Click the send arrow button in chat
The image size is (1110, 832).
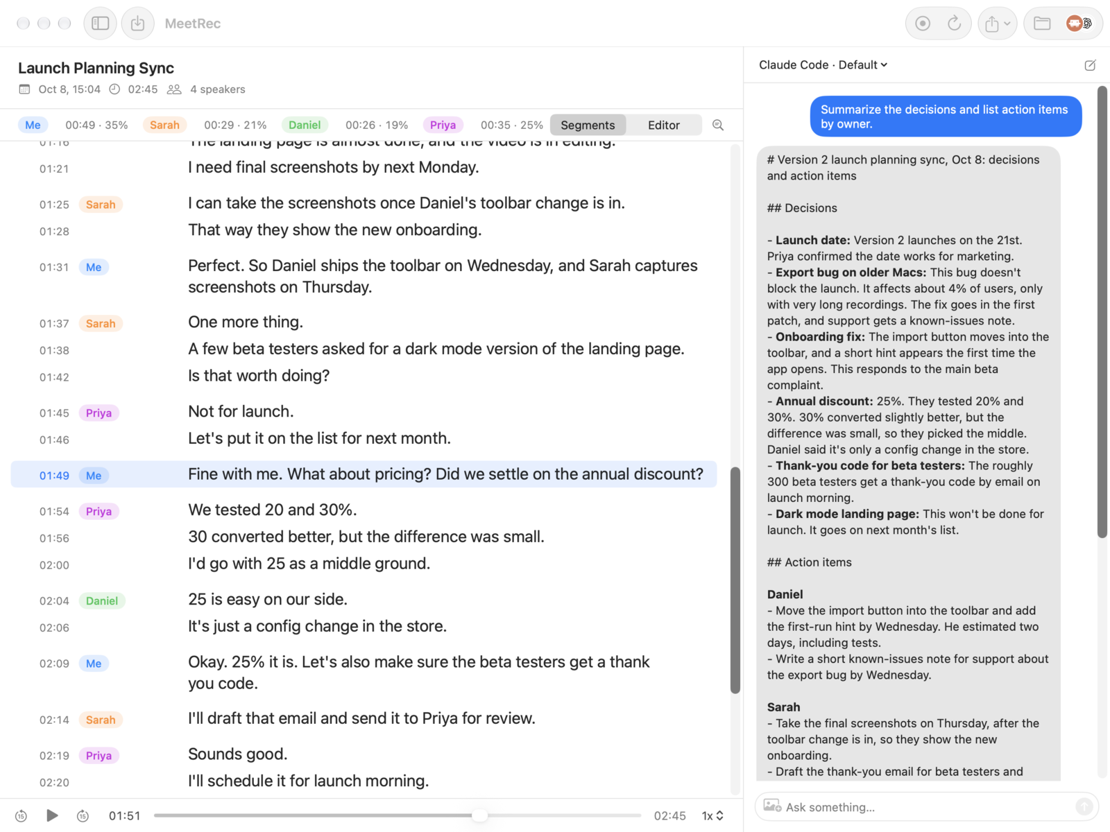coord(1084,806)
